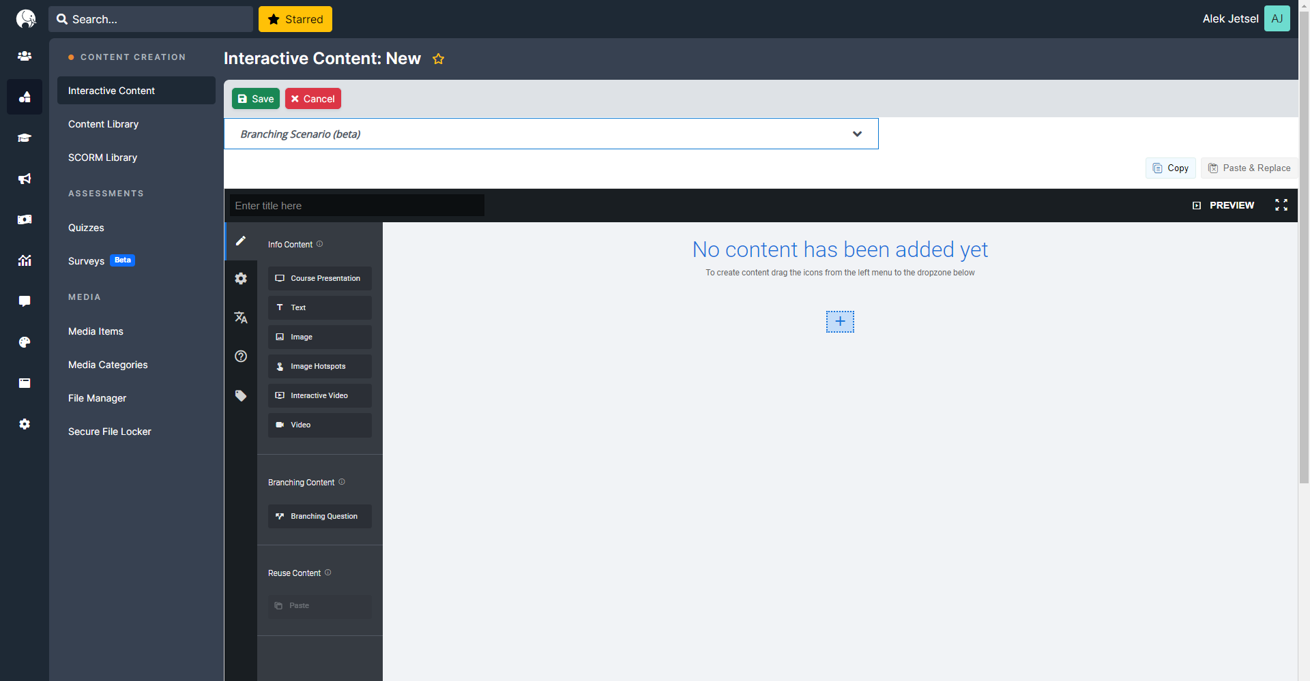Select the Image content item
The image size is (1310, 681).
(x=320, y=337)
